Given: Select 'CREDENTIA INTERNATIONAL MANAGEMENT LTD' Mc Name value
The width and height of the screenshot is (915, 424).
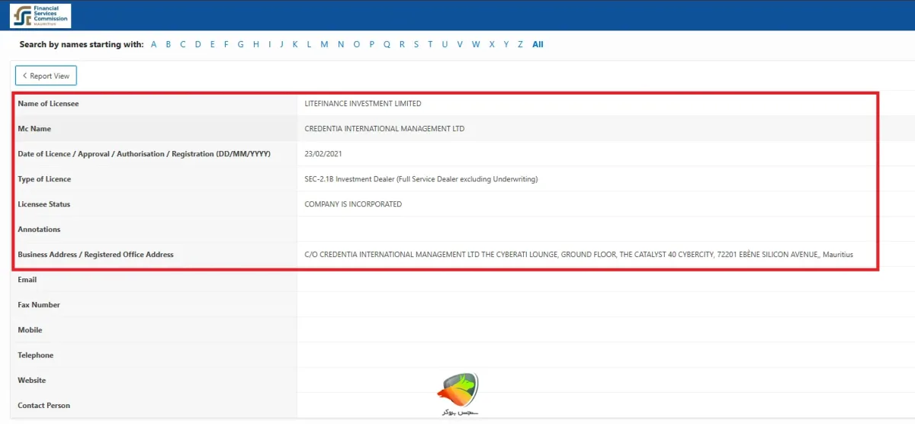Looking at the screenshot, I should [x=384, y=129].
